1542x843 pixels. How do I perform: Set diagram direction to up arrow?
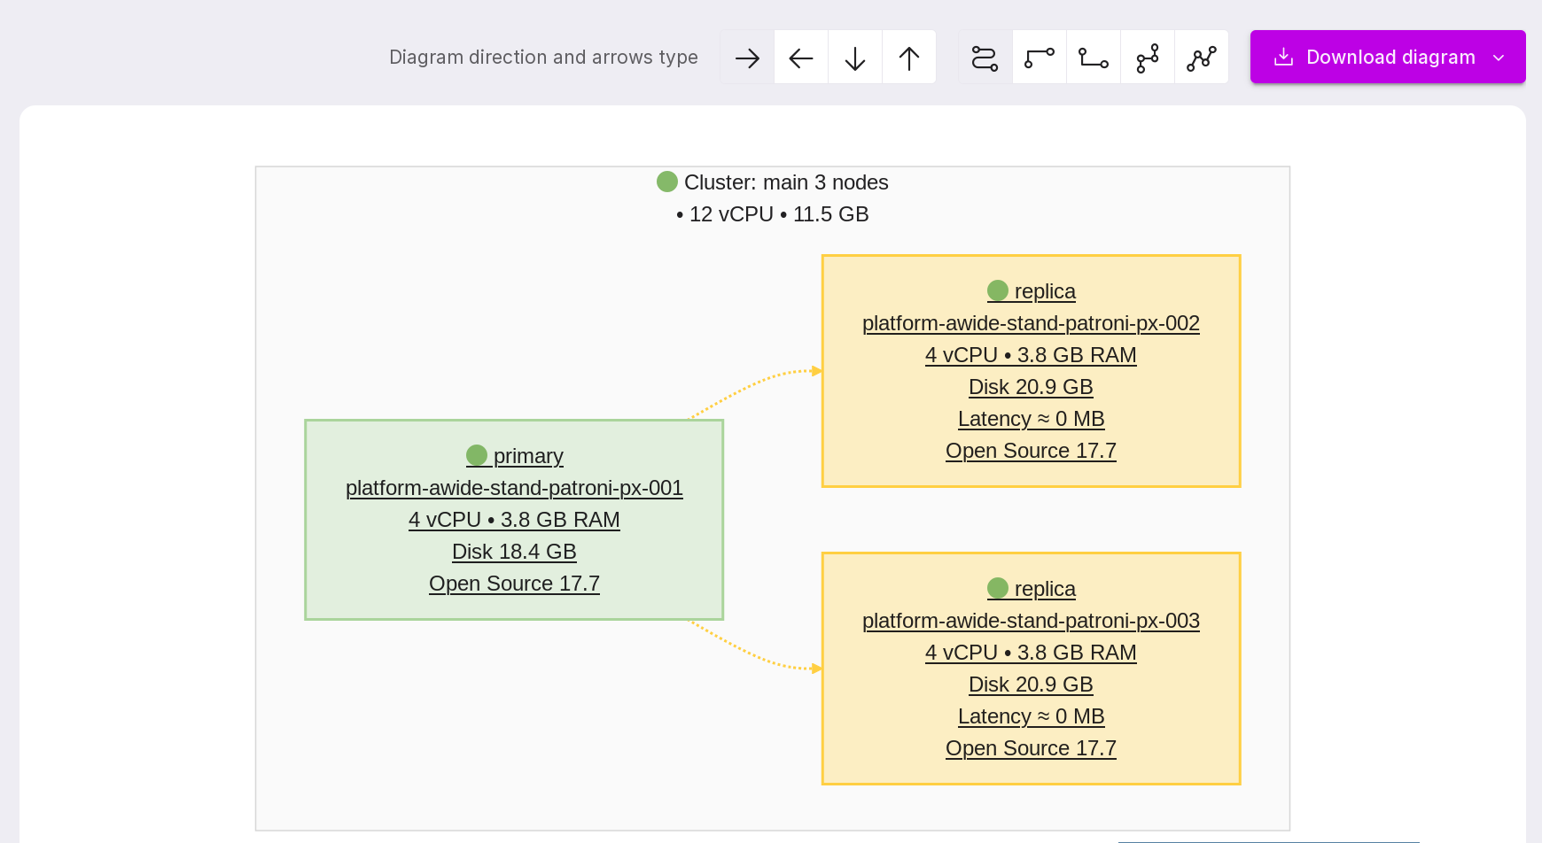click(909, 58)
